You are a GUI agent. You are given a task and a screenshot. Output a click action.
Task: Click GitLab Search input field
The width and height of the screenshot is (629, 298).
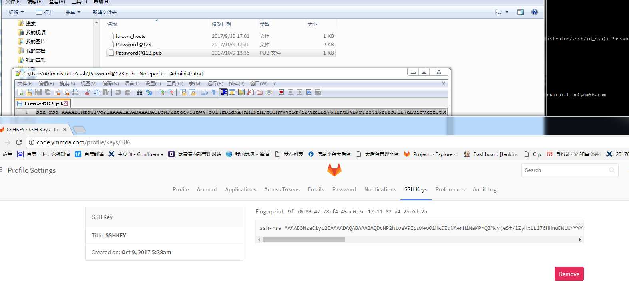(x=569, y=170)
